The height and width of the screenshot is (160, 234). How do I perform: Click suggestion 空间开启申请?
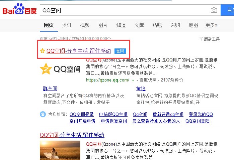82,121
